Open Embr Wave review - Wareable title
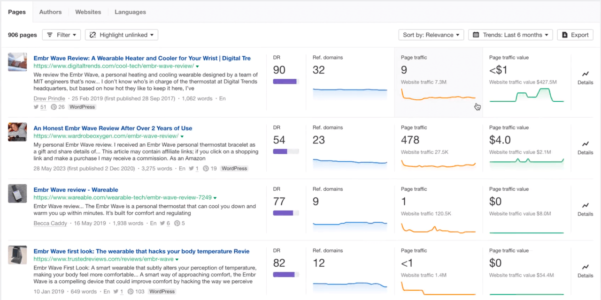 tap(76, 190)
